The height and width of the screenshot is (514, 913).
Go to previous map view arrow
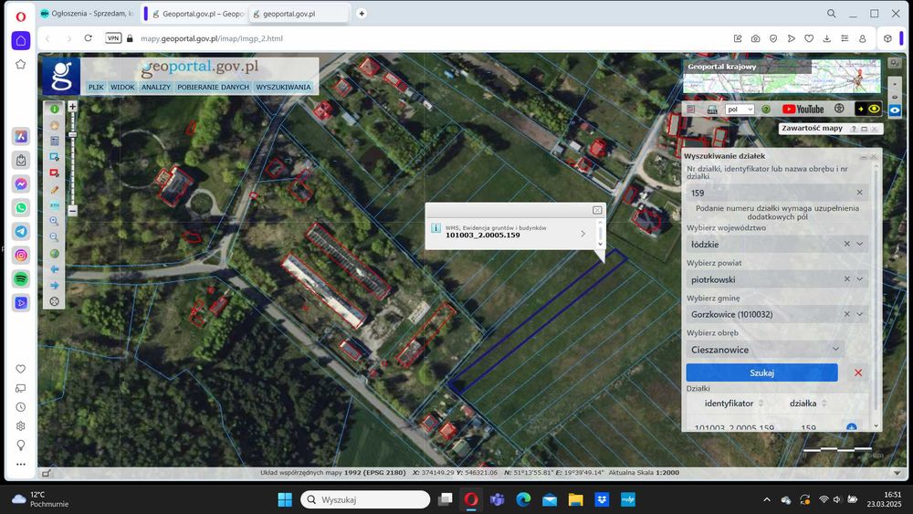(54, 269)
